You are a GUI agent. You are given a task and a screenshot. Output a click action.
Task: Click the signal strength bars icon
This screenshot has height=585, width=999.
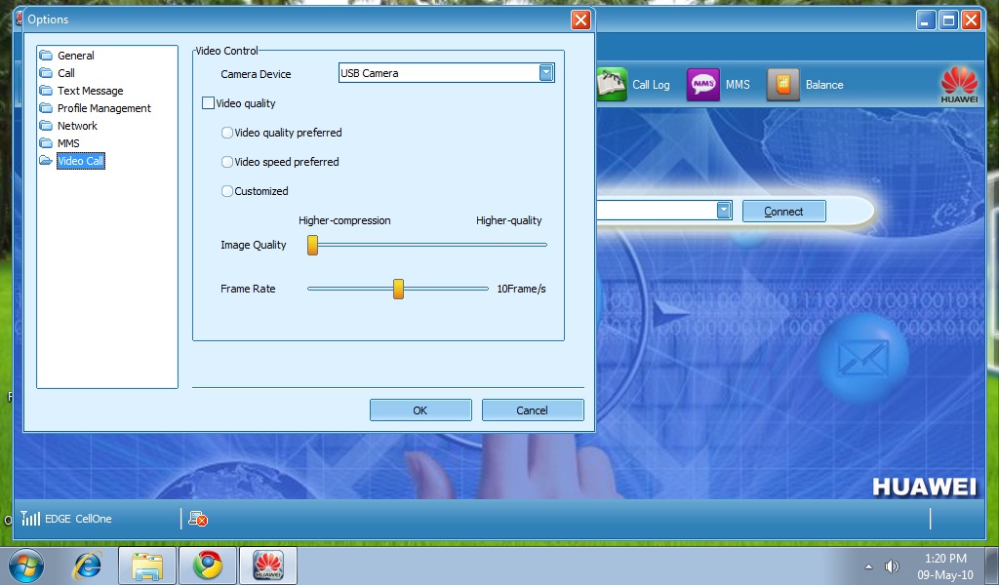[x=30, y=518]
